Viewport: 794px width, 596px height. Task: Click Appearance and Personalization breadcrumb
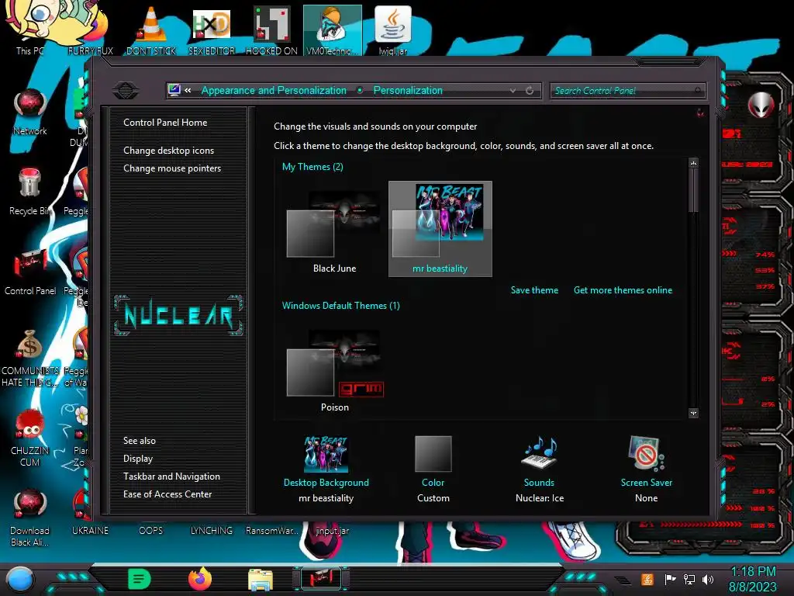(274, 90)
